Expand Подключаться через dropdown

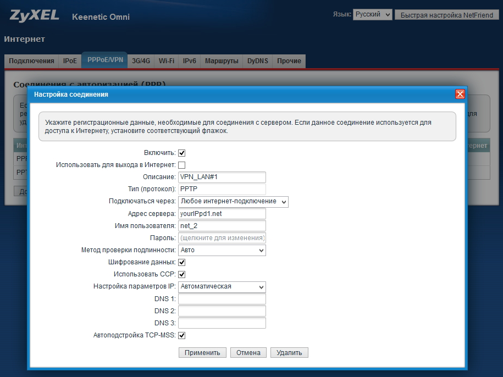pyautogui.click(x=233, y=202)
